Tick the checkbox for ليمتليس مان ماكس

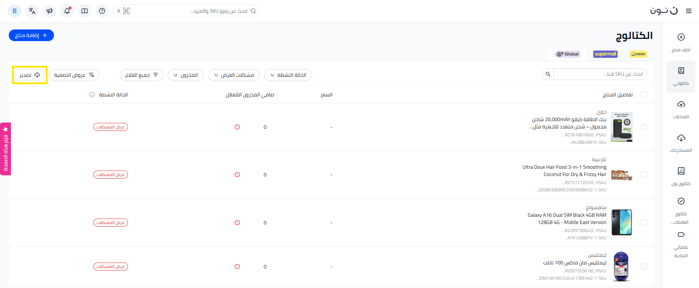644,267
